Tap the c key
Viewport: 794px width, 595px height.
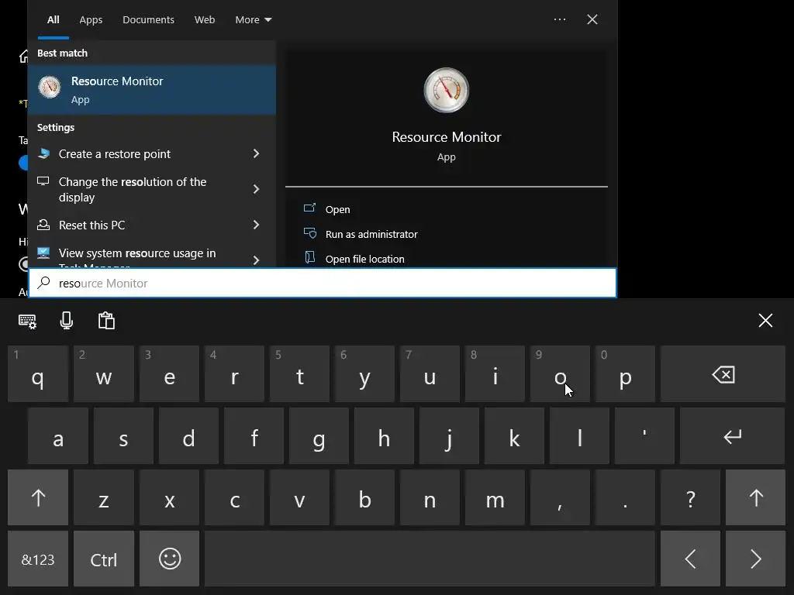pyautogui.click(x=234, y=497)
